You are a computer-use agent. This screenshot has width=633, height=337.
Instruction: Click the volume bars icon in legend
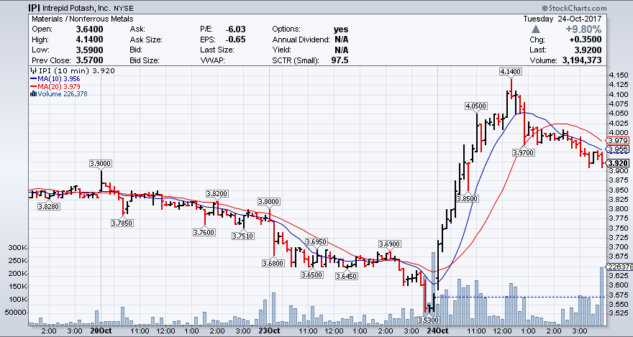click(x=32, y=93)
